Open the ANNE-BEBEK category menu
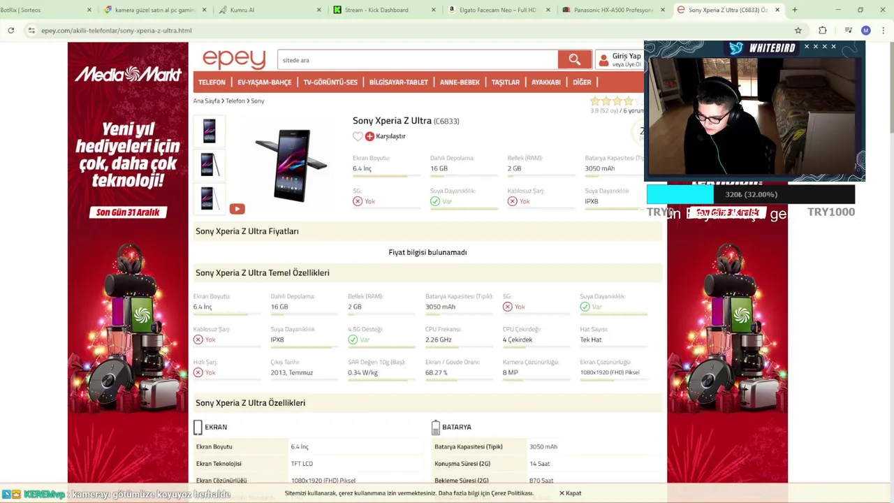Viewport: 894px width, 503px height. point(460,82)
